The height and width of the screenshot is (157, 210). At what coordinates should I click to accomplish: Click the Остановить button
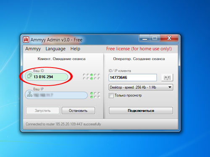[78, 111]
